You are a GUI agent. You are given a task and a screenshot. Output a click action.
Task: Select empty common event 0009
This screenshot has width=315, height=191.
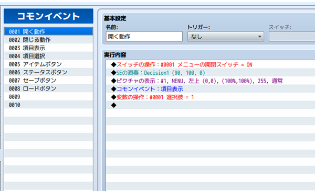pyautogui.click(x=48, y=96)
